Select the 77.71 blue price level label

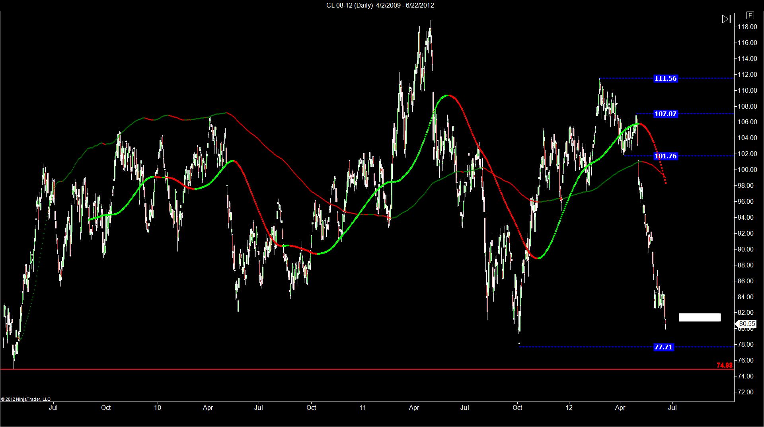click(x=664, y=347)
